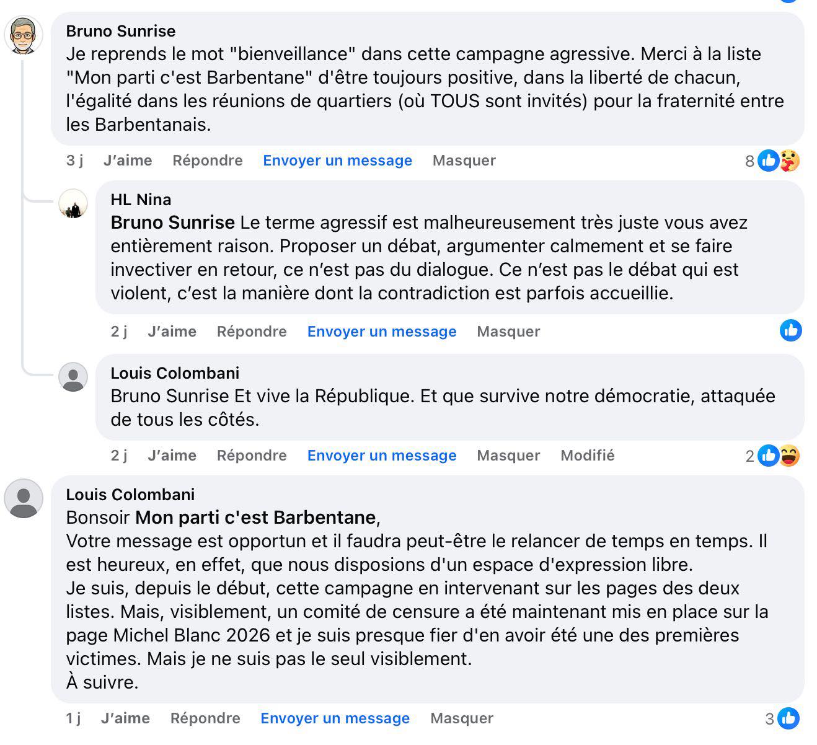This screenshot has height=745, width=817.
Task: Click the HL Nina author name
Action: pos(141,200)
